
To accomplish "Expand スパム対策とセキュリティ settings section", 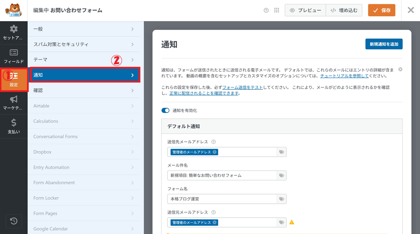I will tap(84, 44).
